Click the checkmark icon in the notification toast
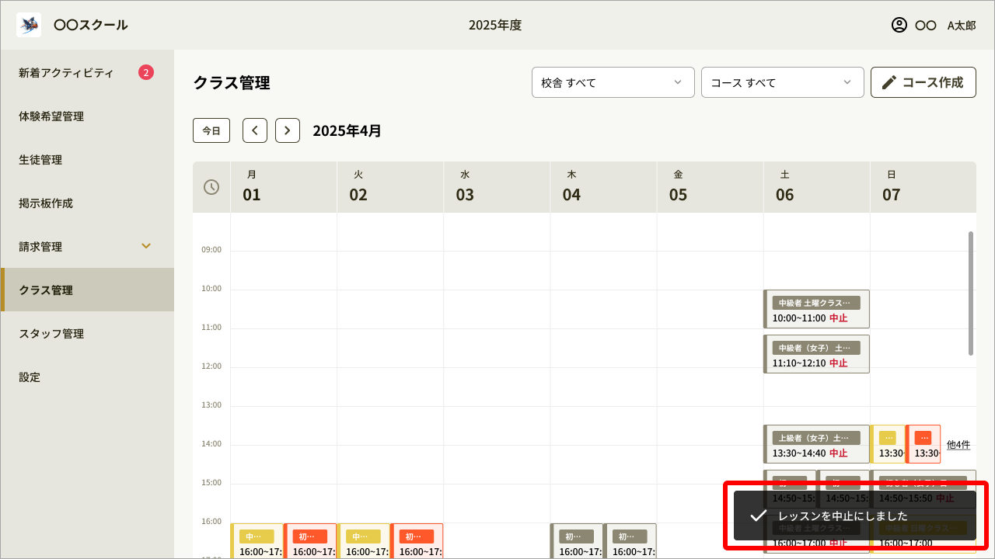The height and width of the screenshot is (559, 995). 758,516
